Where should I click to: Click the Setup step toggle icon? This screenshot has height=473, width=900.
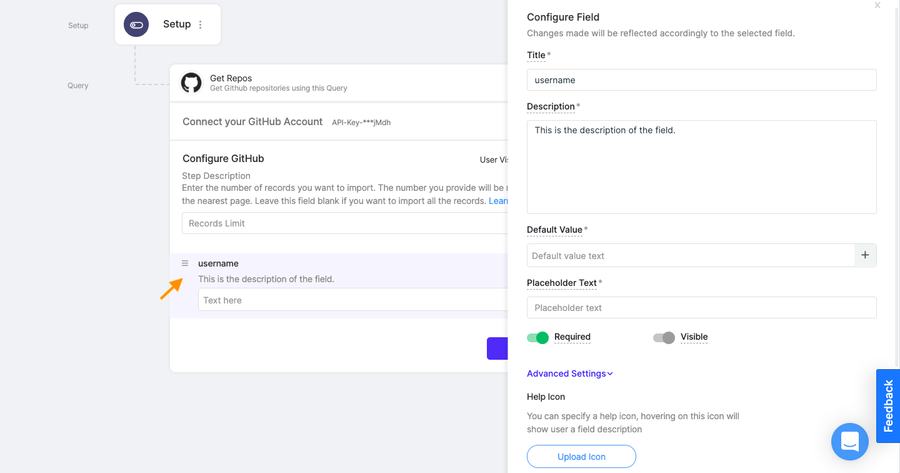tap(136, 25)
